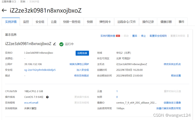195x120 pixels.
Task: Open the 快照 tab
Action: (90, 22)
